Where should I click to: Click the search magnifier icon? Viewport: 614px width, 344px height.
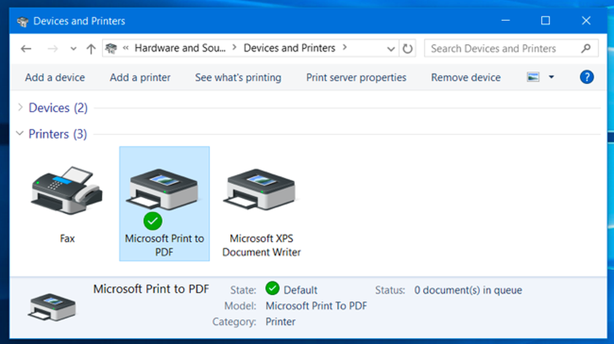586,48
